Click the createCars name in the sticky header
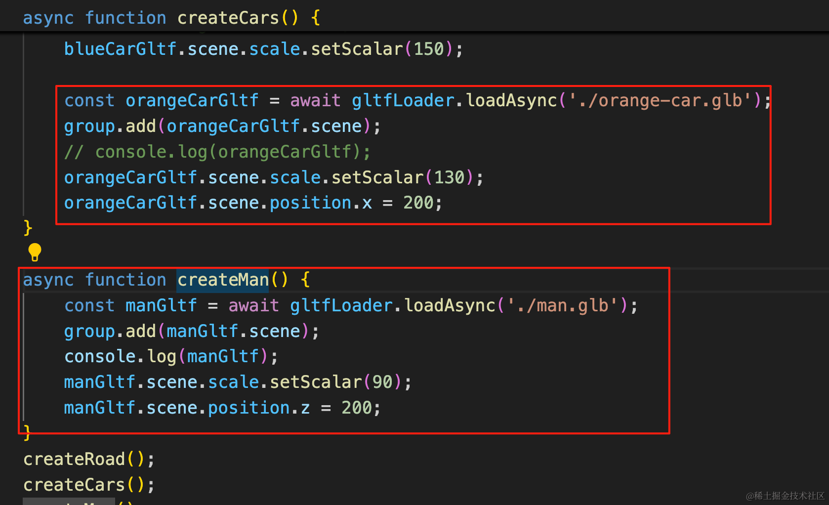 click(228, 18)
